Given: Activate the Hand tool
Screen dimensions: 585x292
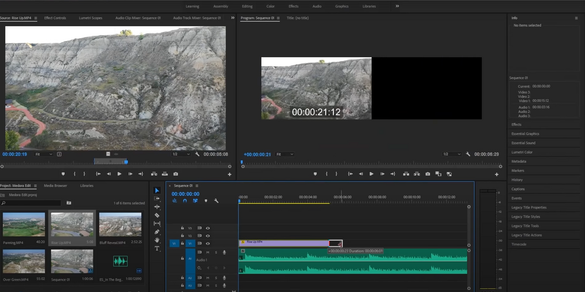Looking at the screenshot, I should pyautogui.click(x=157, y=240).
